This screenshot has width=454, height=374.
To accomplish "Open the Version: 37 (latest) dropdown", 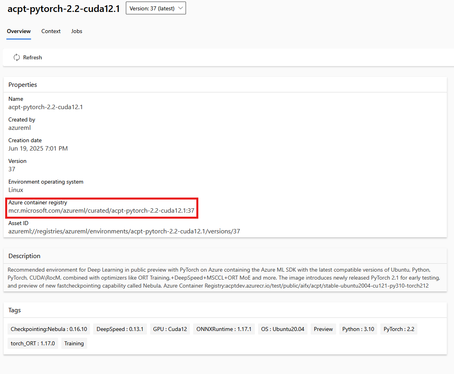I will tap(155, 8).
